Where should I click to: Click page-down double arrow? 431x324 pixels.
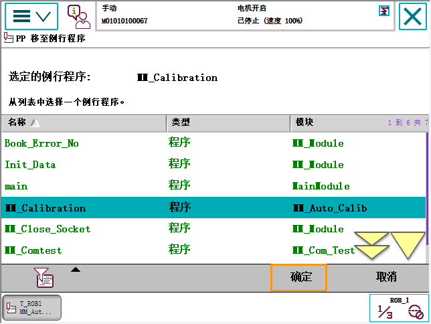coord(371,245)
